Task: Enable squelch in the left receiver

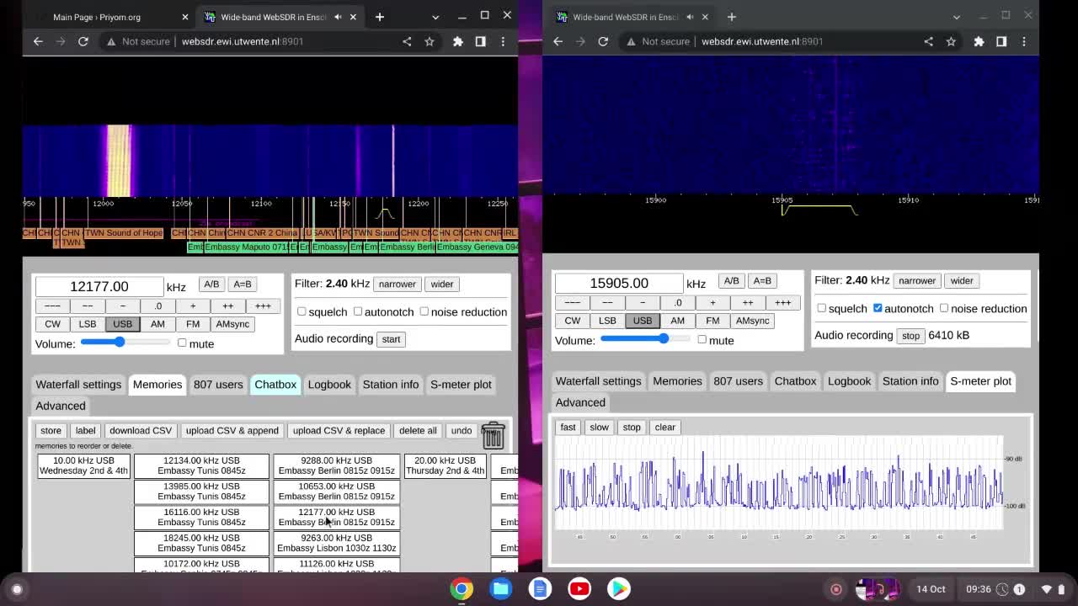Action: (302, 311)
